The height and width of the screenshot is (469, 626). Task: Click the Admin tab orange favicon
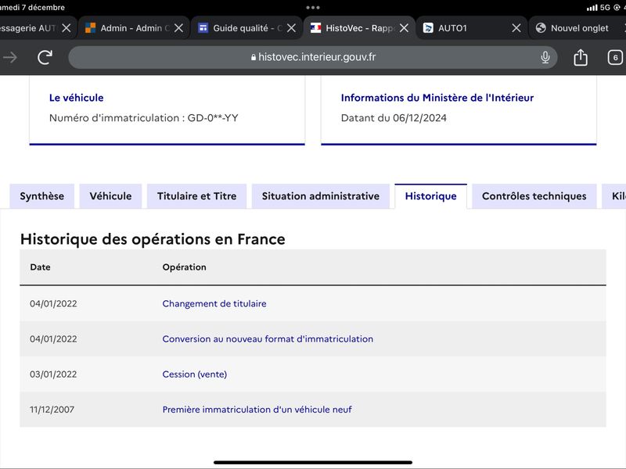[x=91, y=28]
